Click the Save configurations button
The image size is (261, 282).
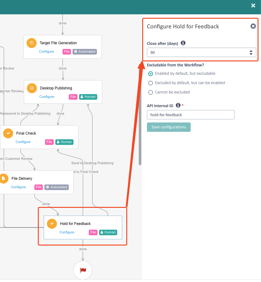169,127
